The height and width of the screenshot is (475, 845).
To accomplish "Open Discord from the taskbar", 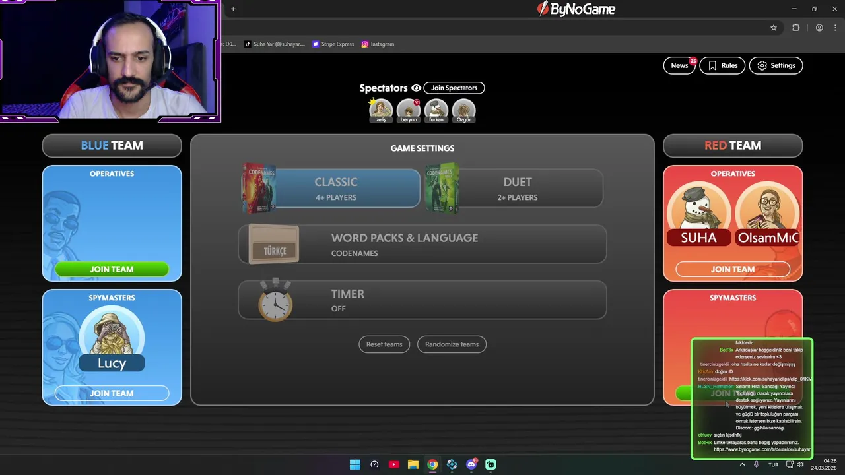I will click(x=471, y=464).
